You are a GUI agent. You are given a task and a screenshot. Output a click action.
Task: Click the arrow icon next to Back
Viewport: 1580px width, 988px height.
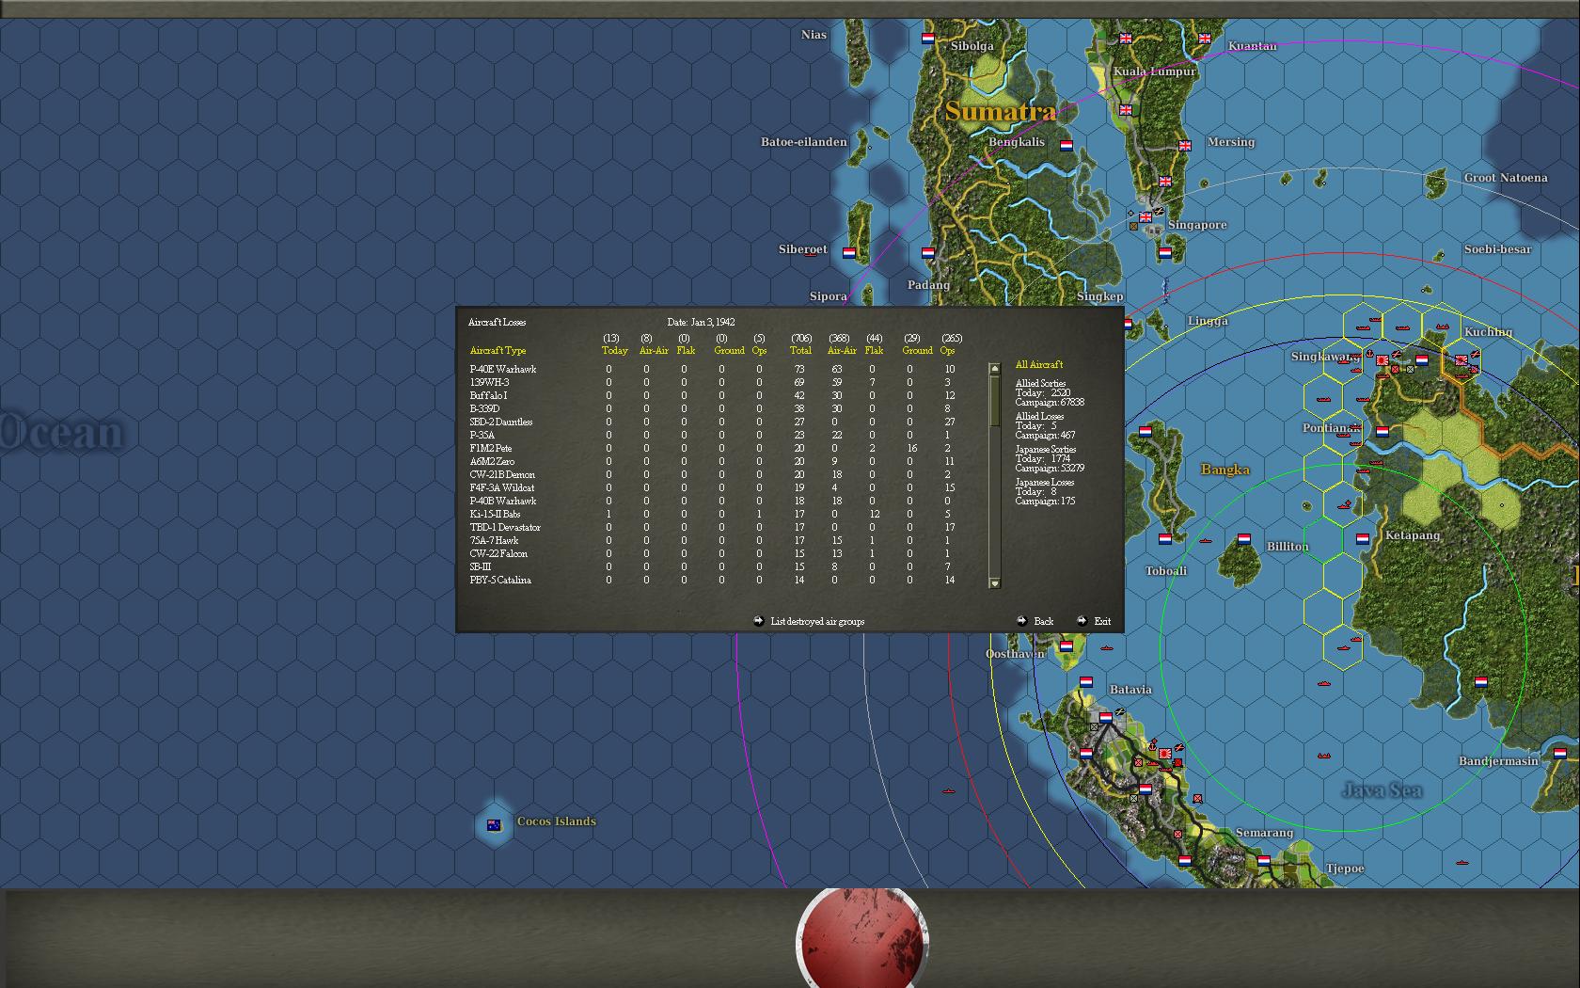1021,621
